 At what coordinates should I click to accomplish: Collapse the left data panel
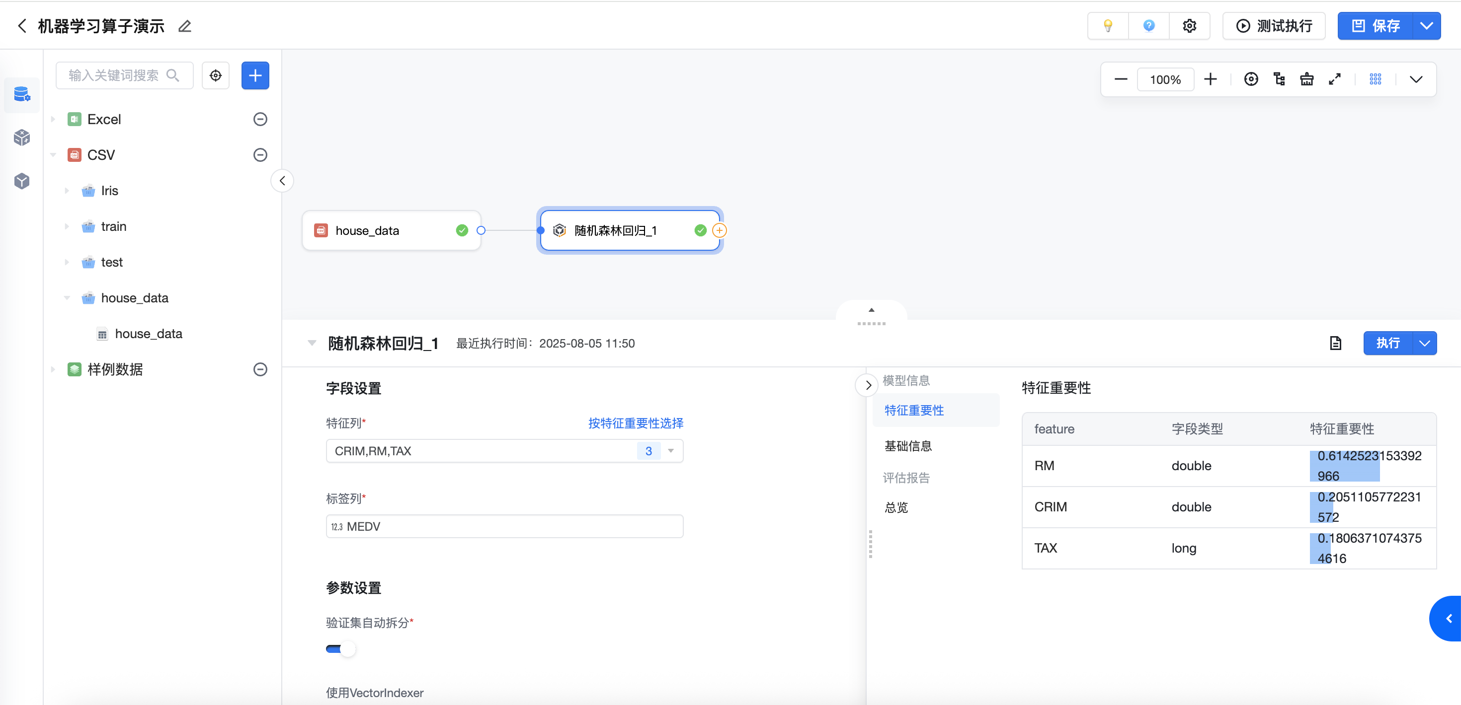click(x=282, y=181)
